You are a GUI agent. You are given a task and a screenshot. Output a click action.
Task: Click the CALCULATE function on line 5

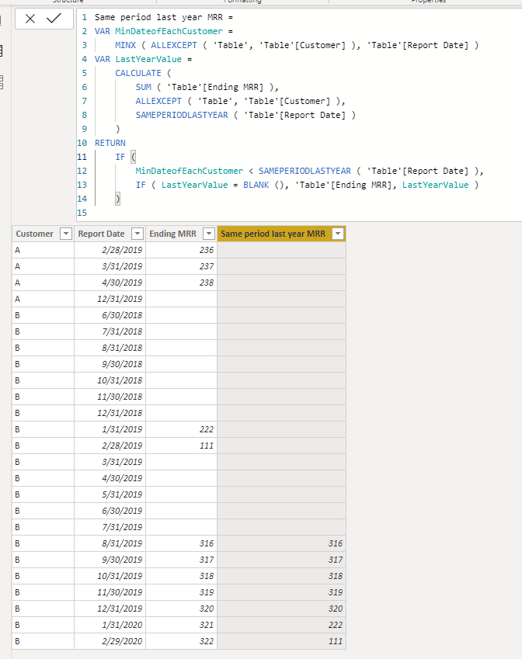coord(138,73)
